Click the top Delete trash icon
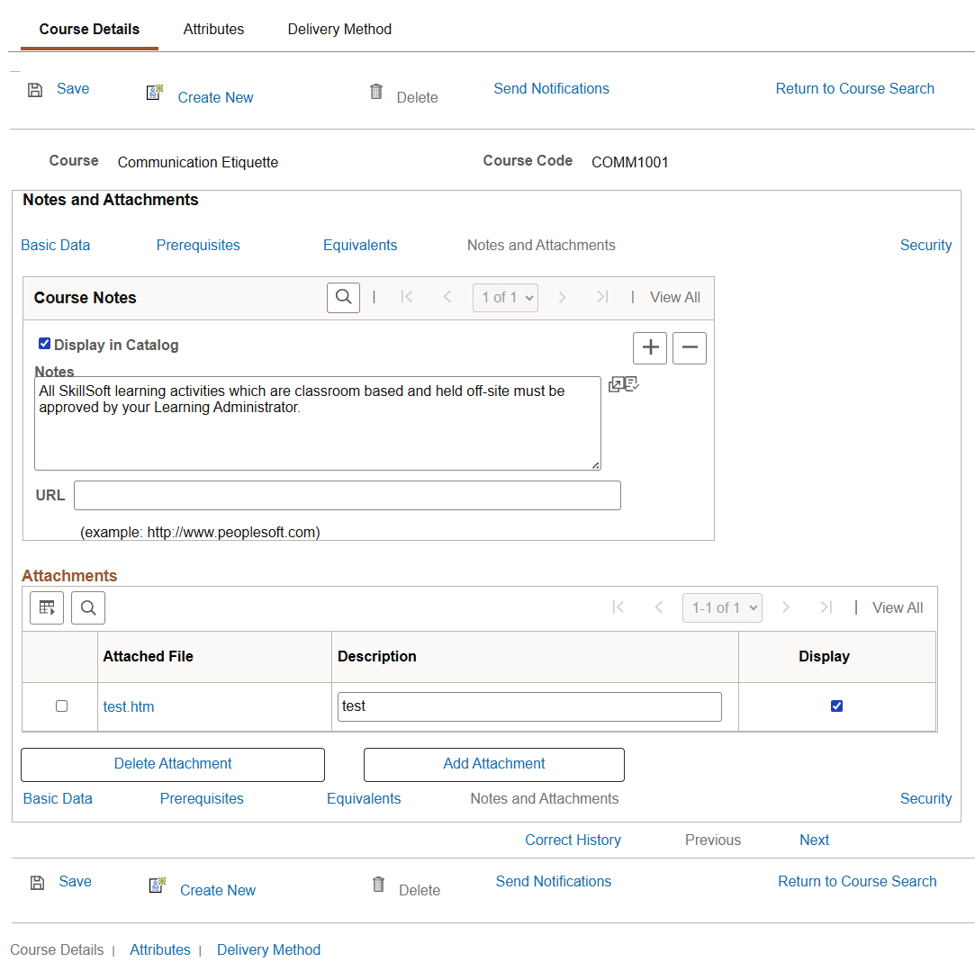The height and width of the screenshot is (971, 975). pos(376,92)
